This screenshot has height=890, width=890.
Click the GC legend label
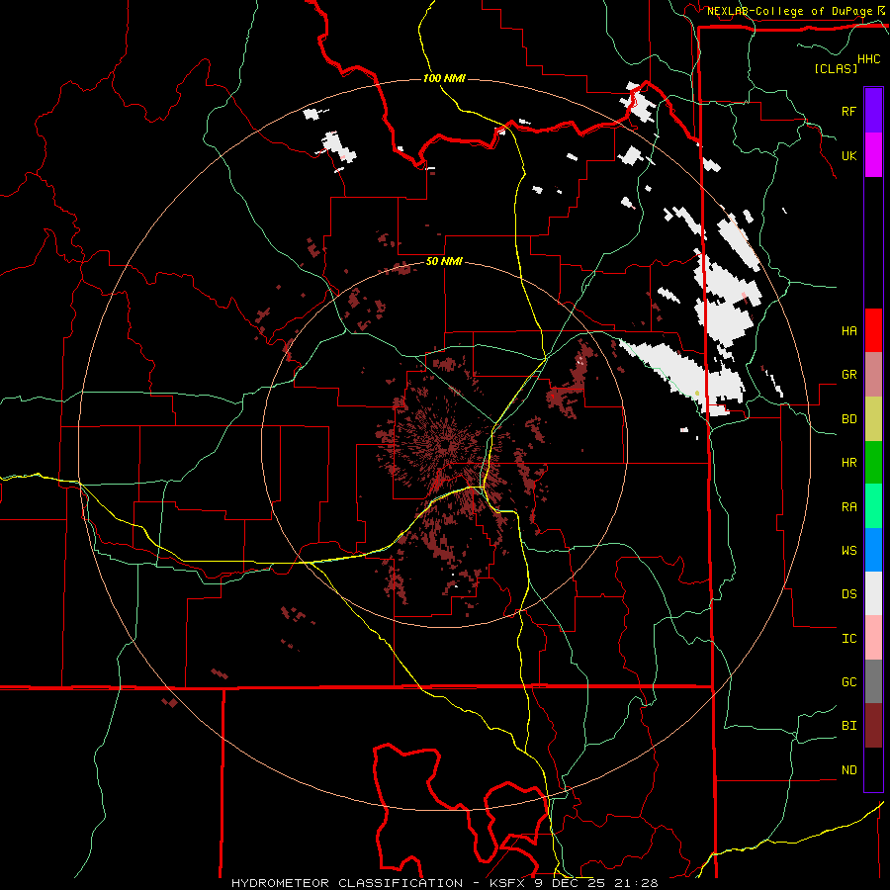[848, 682]
